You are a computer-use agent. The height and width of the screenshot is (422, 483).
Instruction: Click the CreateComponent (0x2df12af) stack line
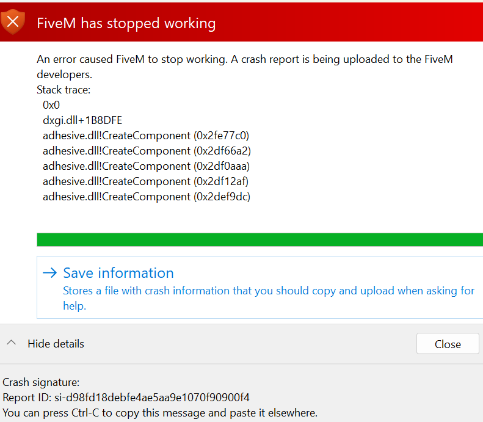[x=146, y=181]
